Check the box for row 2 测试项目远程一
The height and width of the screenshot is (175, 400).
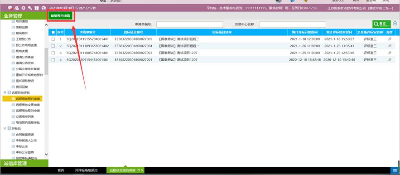(53, 46)
